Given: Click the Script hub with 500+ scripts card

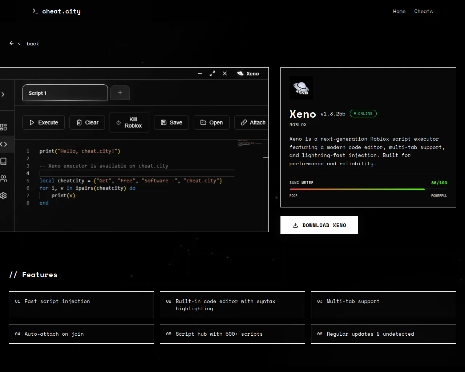Looking at the screenshot, I should (232, 334).
